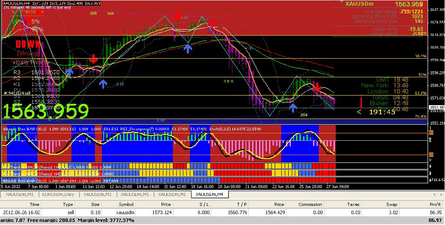This screenshot has height=225, width=445.
Task: Click the blue up arrow below 0.26 level
Action: 102,83
